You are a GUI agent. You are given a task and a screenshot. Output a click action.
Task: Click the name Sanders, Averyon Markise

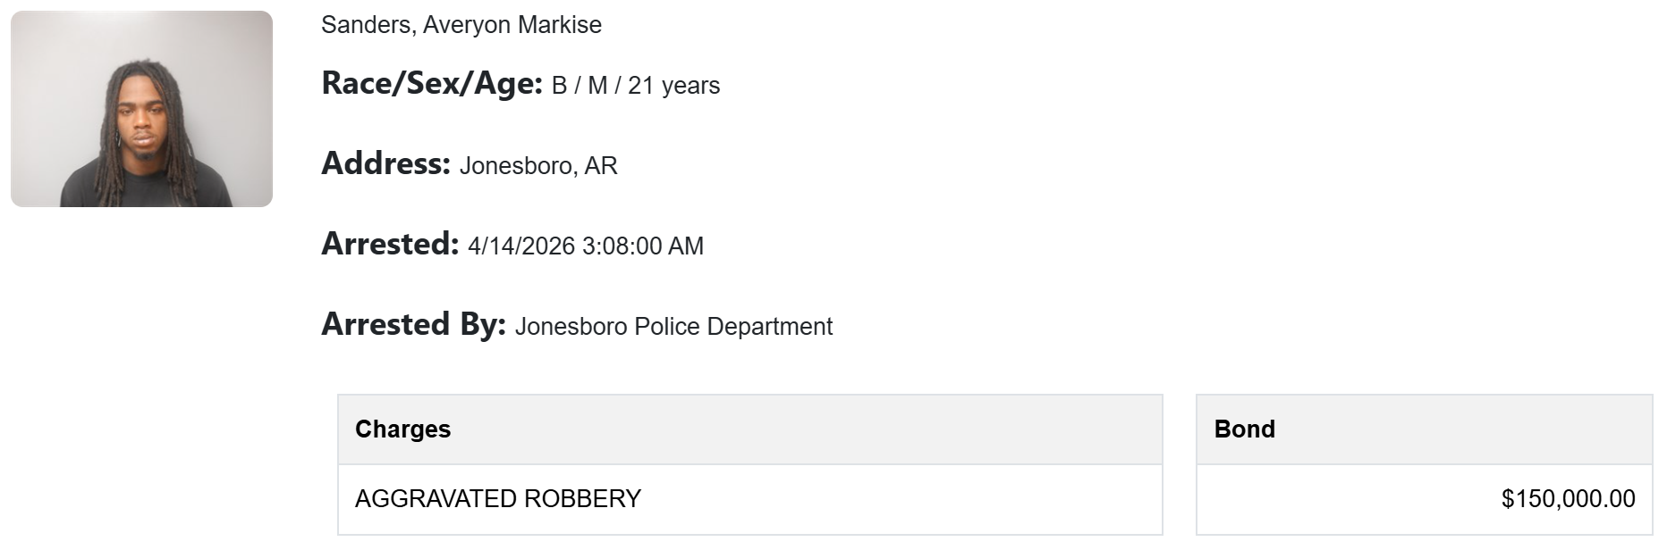pos(461,25)
